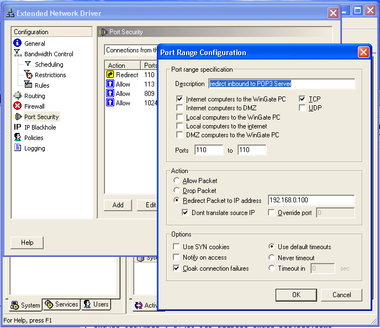Switch to the Users tab
This screenshot has width=380, height=328.
[x=96, y=304]
